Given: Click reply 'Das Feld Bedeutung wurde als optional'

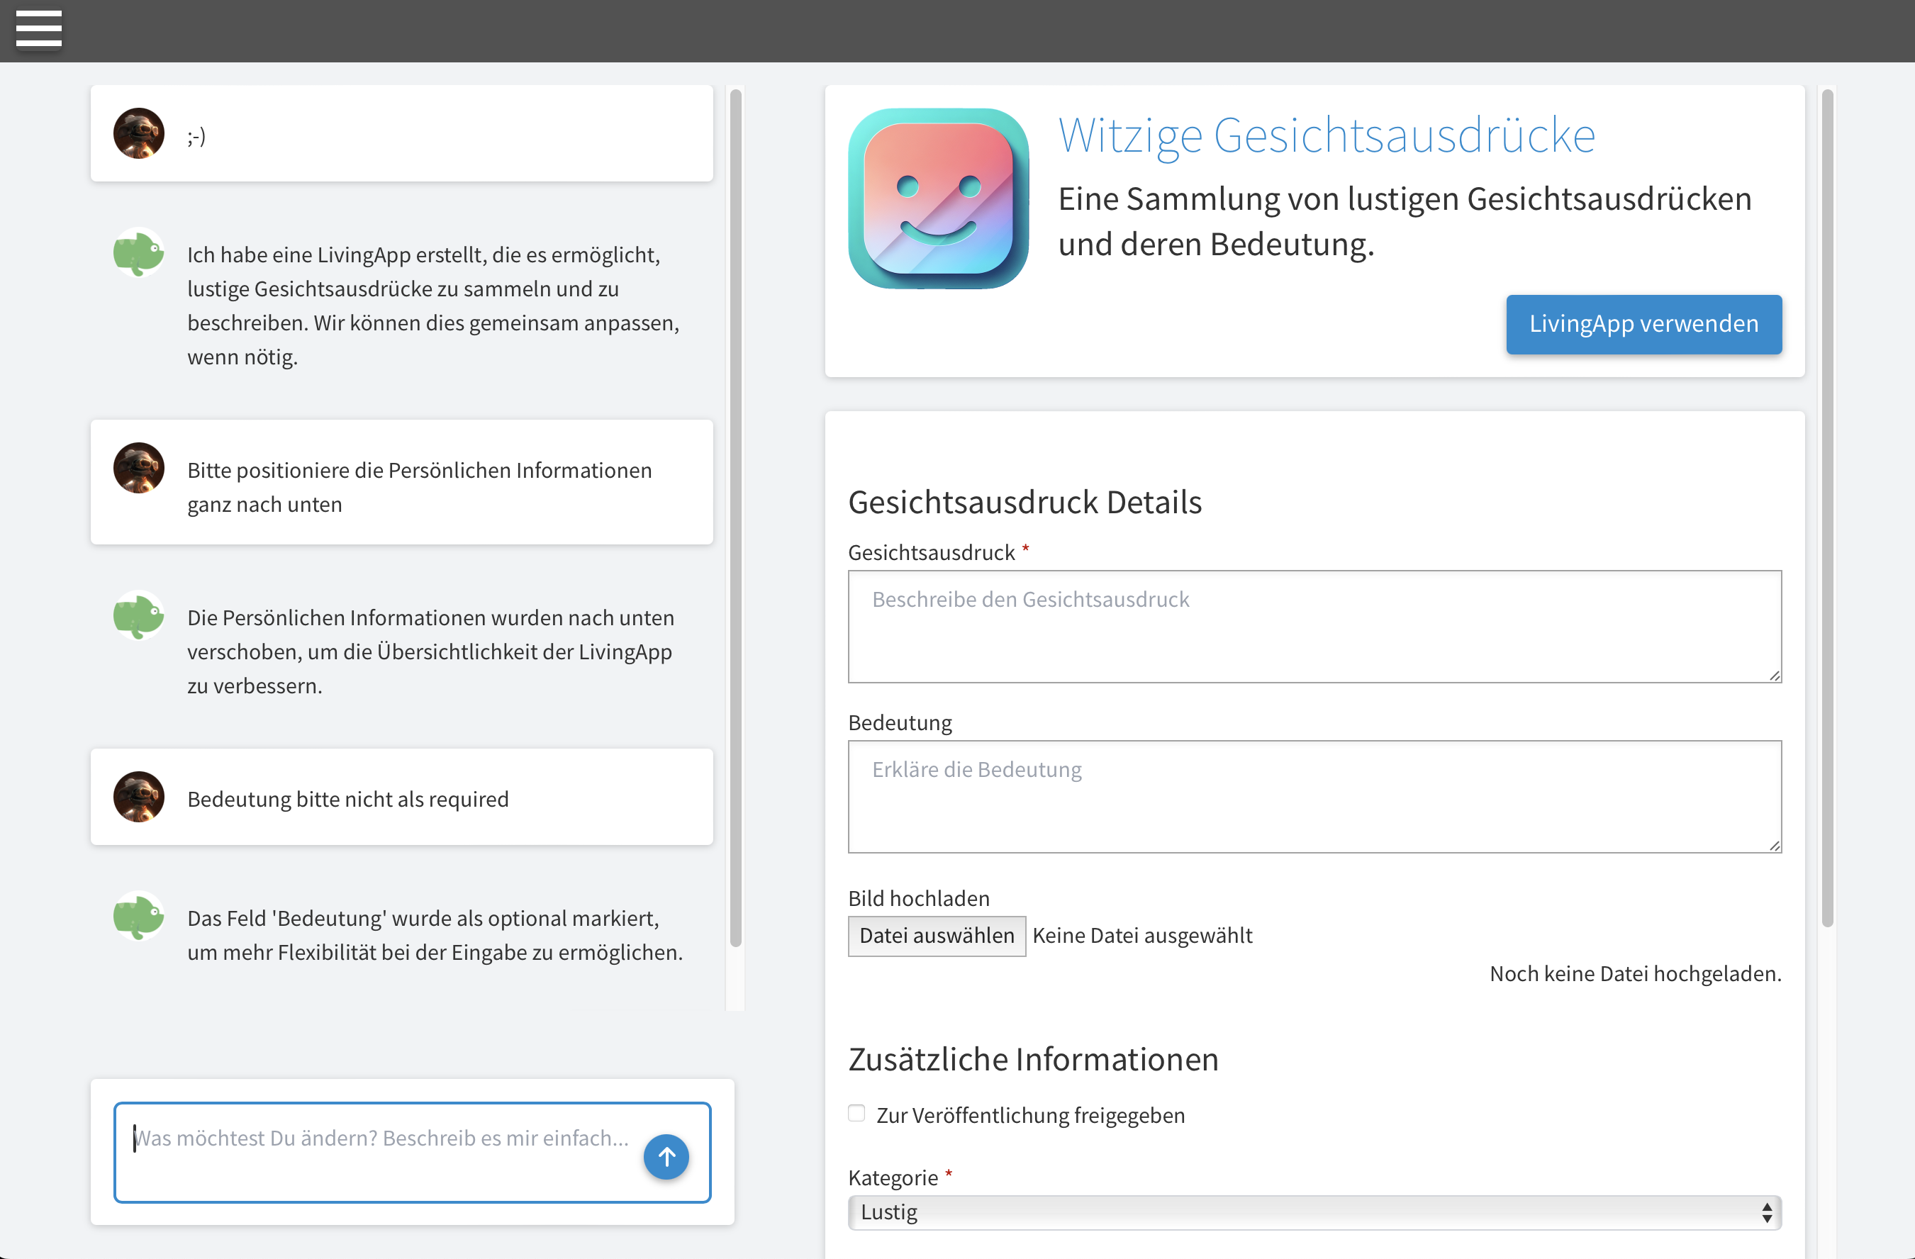Looking at the screenshot, I should point(435,935).
